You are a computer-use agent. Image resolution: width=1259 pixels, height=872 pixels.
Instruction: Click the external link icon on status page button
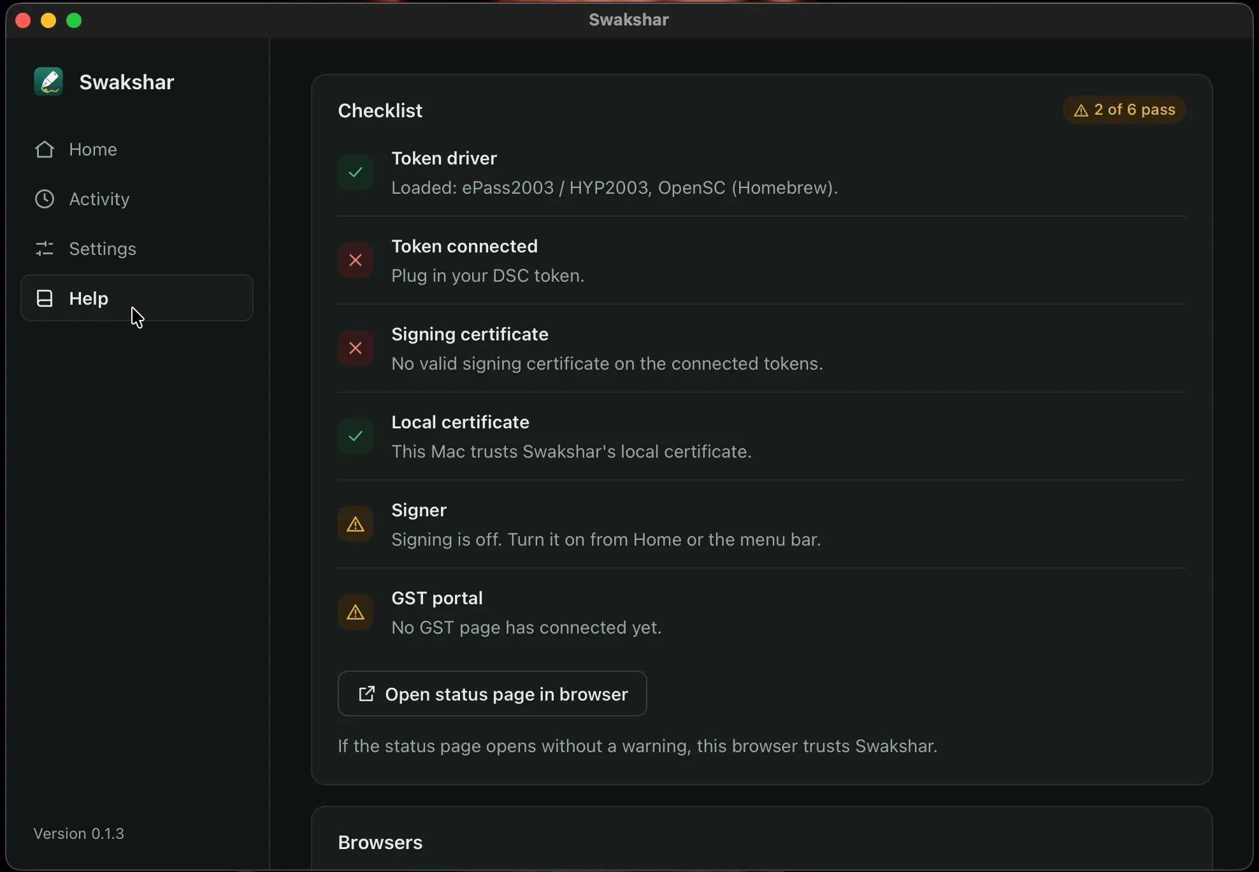[x=366, y=694]
